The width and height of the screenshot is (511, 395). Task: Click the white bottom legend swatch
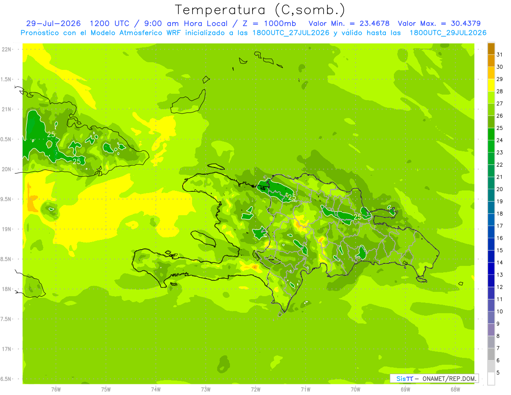(x=491, y=379)
